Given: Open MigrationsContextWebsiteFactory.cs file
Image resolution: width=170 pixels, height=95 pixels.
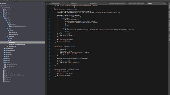Looking at the screenshot, I should click(14, 75).
